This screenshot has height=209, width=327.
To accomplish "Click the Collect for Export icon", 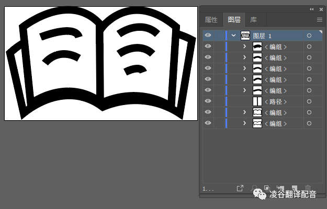I will click(x=240, y=188).
